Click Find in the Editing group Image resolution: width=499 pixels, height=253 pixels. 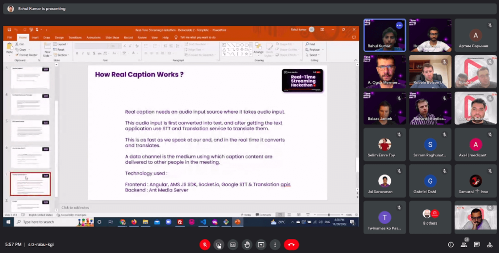click(310, 44)
